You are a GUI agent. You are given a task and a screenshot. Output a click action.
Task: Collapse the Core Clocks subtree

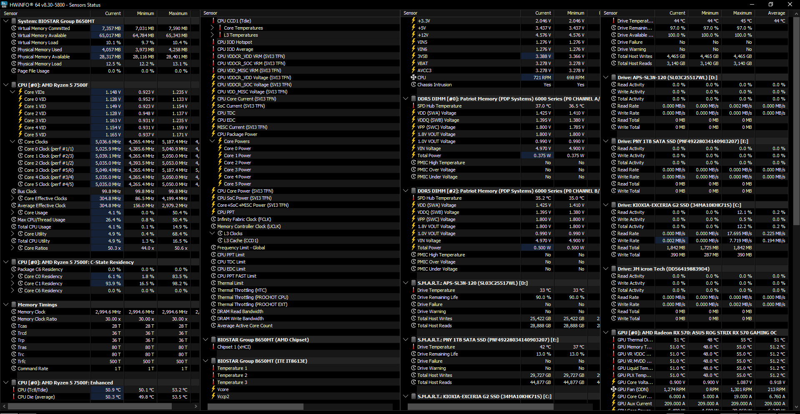tap(13, 142)
